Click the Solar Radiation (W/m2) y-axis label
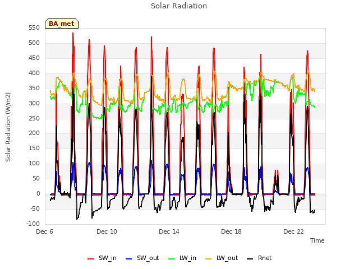359x269 pixels. tap(8, 127)
